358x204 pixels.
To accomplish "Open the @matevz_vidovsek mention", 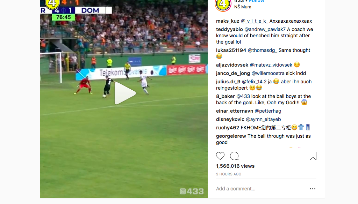I will click(x=271, y=65).
